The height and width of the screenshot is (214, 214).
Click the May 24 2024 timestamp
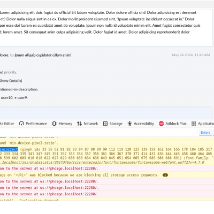[191, 55]
